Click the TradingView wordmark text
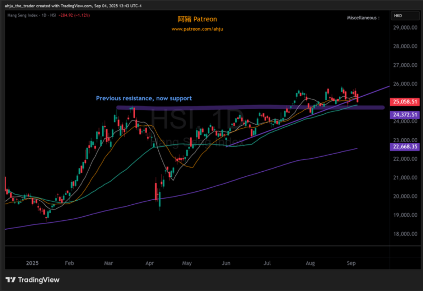This screenshot has width=423, height=291. pos(39,280)
